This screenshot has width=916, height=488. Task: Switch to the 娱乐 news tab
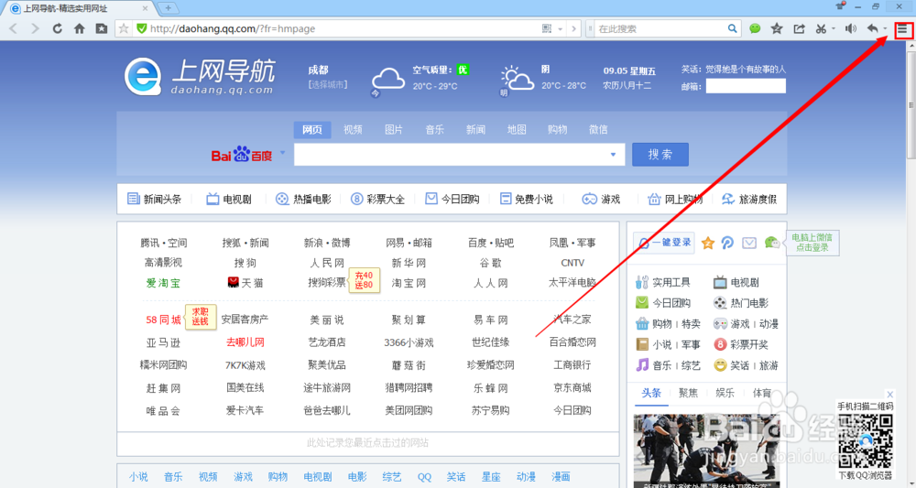pyautogui.click(x=725, y=393)
